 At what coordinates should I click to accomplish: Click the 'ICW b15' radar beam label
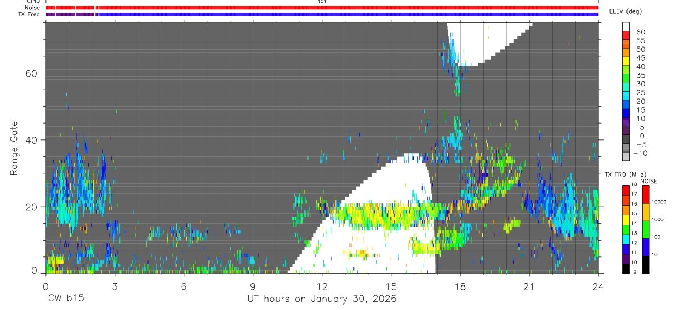pyautogui.click(x=65, y=299)
